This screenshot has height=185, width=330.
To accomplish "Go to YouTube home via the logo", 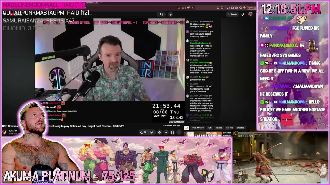I will point(16,14).
